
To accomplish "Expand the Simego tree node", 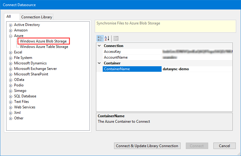I will 10,91.
